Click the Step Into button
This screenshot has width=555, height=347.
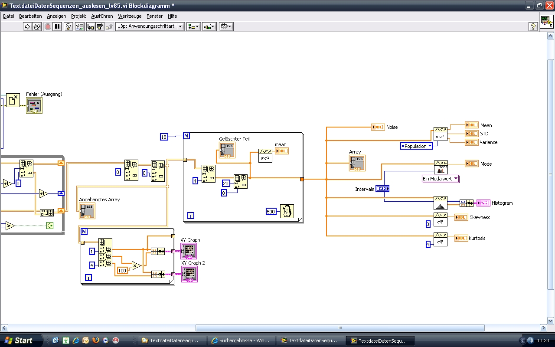coord(91,26)
